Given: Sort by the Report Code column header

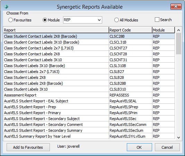Looking at the screenshot, I should point(131,30).
